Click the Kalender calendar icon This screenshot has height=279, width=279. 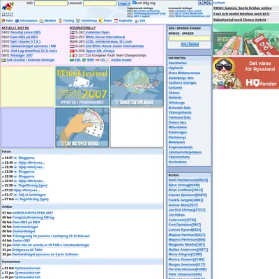(x=116, y=21)
